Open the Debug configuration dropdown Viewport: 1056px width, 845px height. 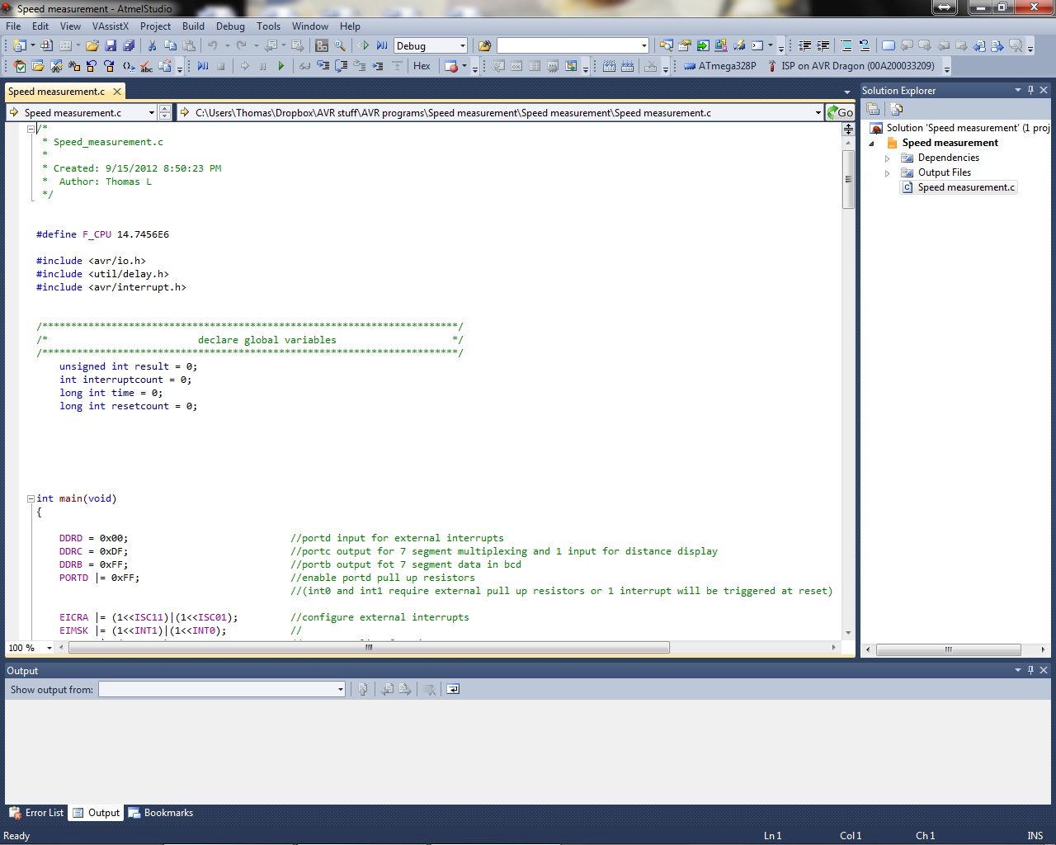(461, 46)
